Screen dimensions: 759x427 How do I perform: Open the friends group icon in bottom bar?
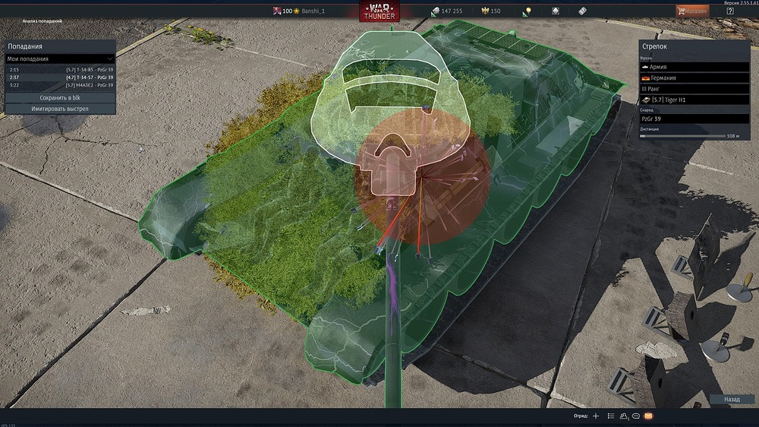tap(624, 416)
